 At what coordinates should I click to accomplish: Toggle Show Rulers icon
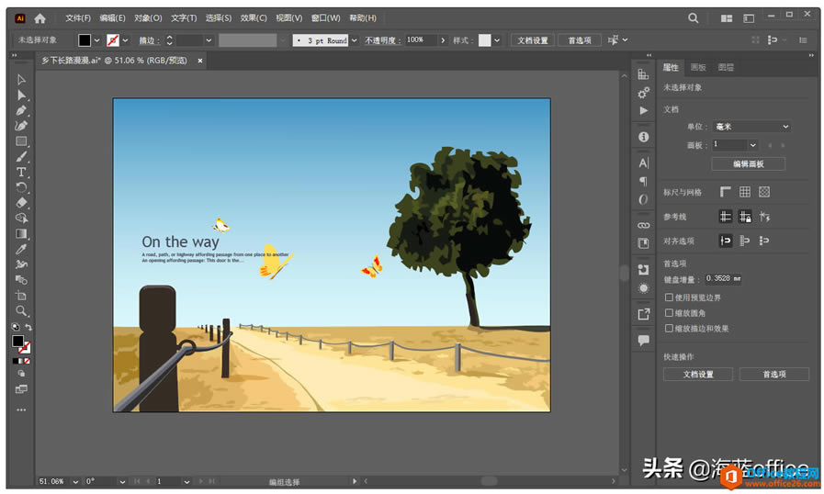tap(725, 192)
